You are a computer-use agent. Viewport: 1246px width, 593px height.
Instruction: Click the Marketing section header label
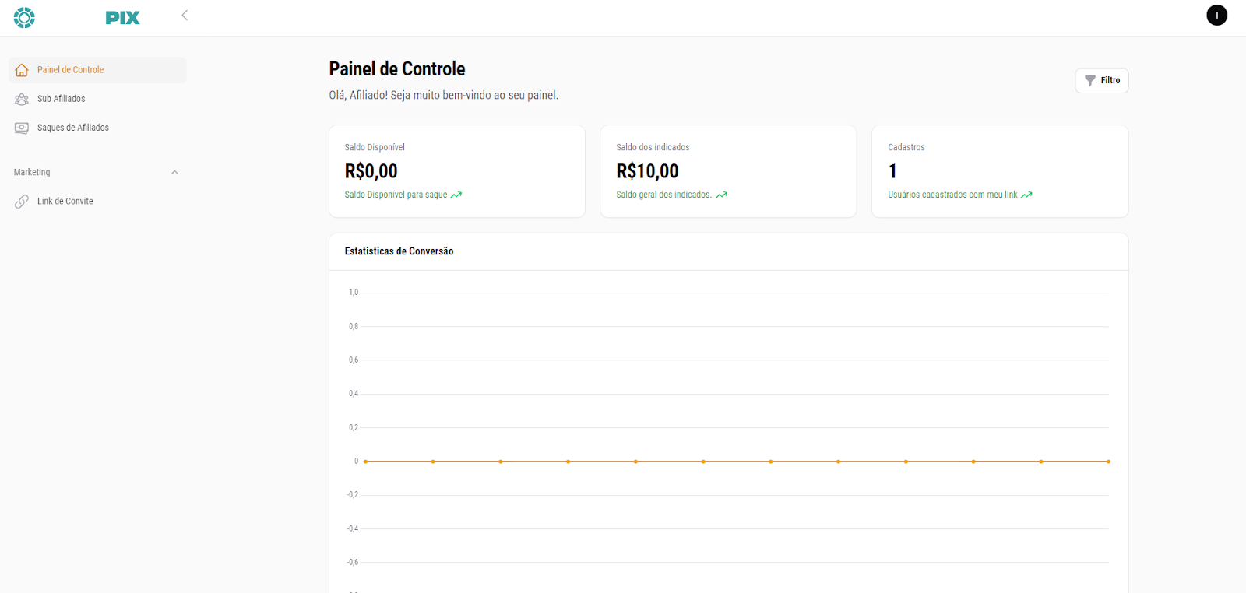(32, 173)
